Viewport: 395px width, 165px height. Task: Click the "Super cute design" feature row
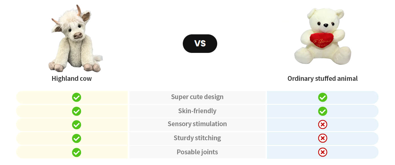(197, 97)
